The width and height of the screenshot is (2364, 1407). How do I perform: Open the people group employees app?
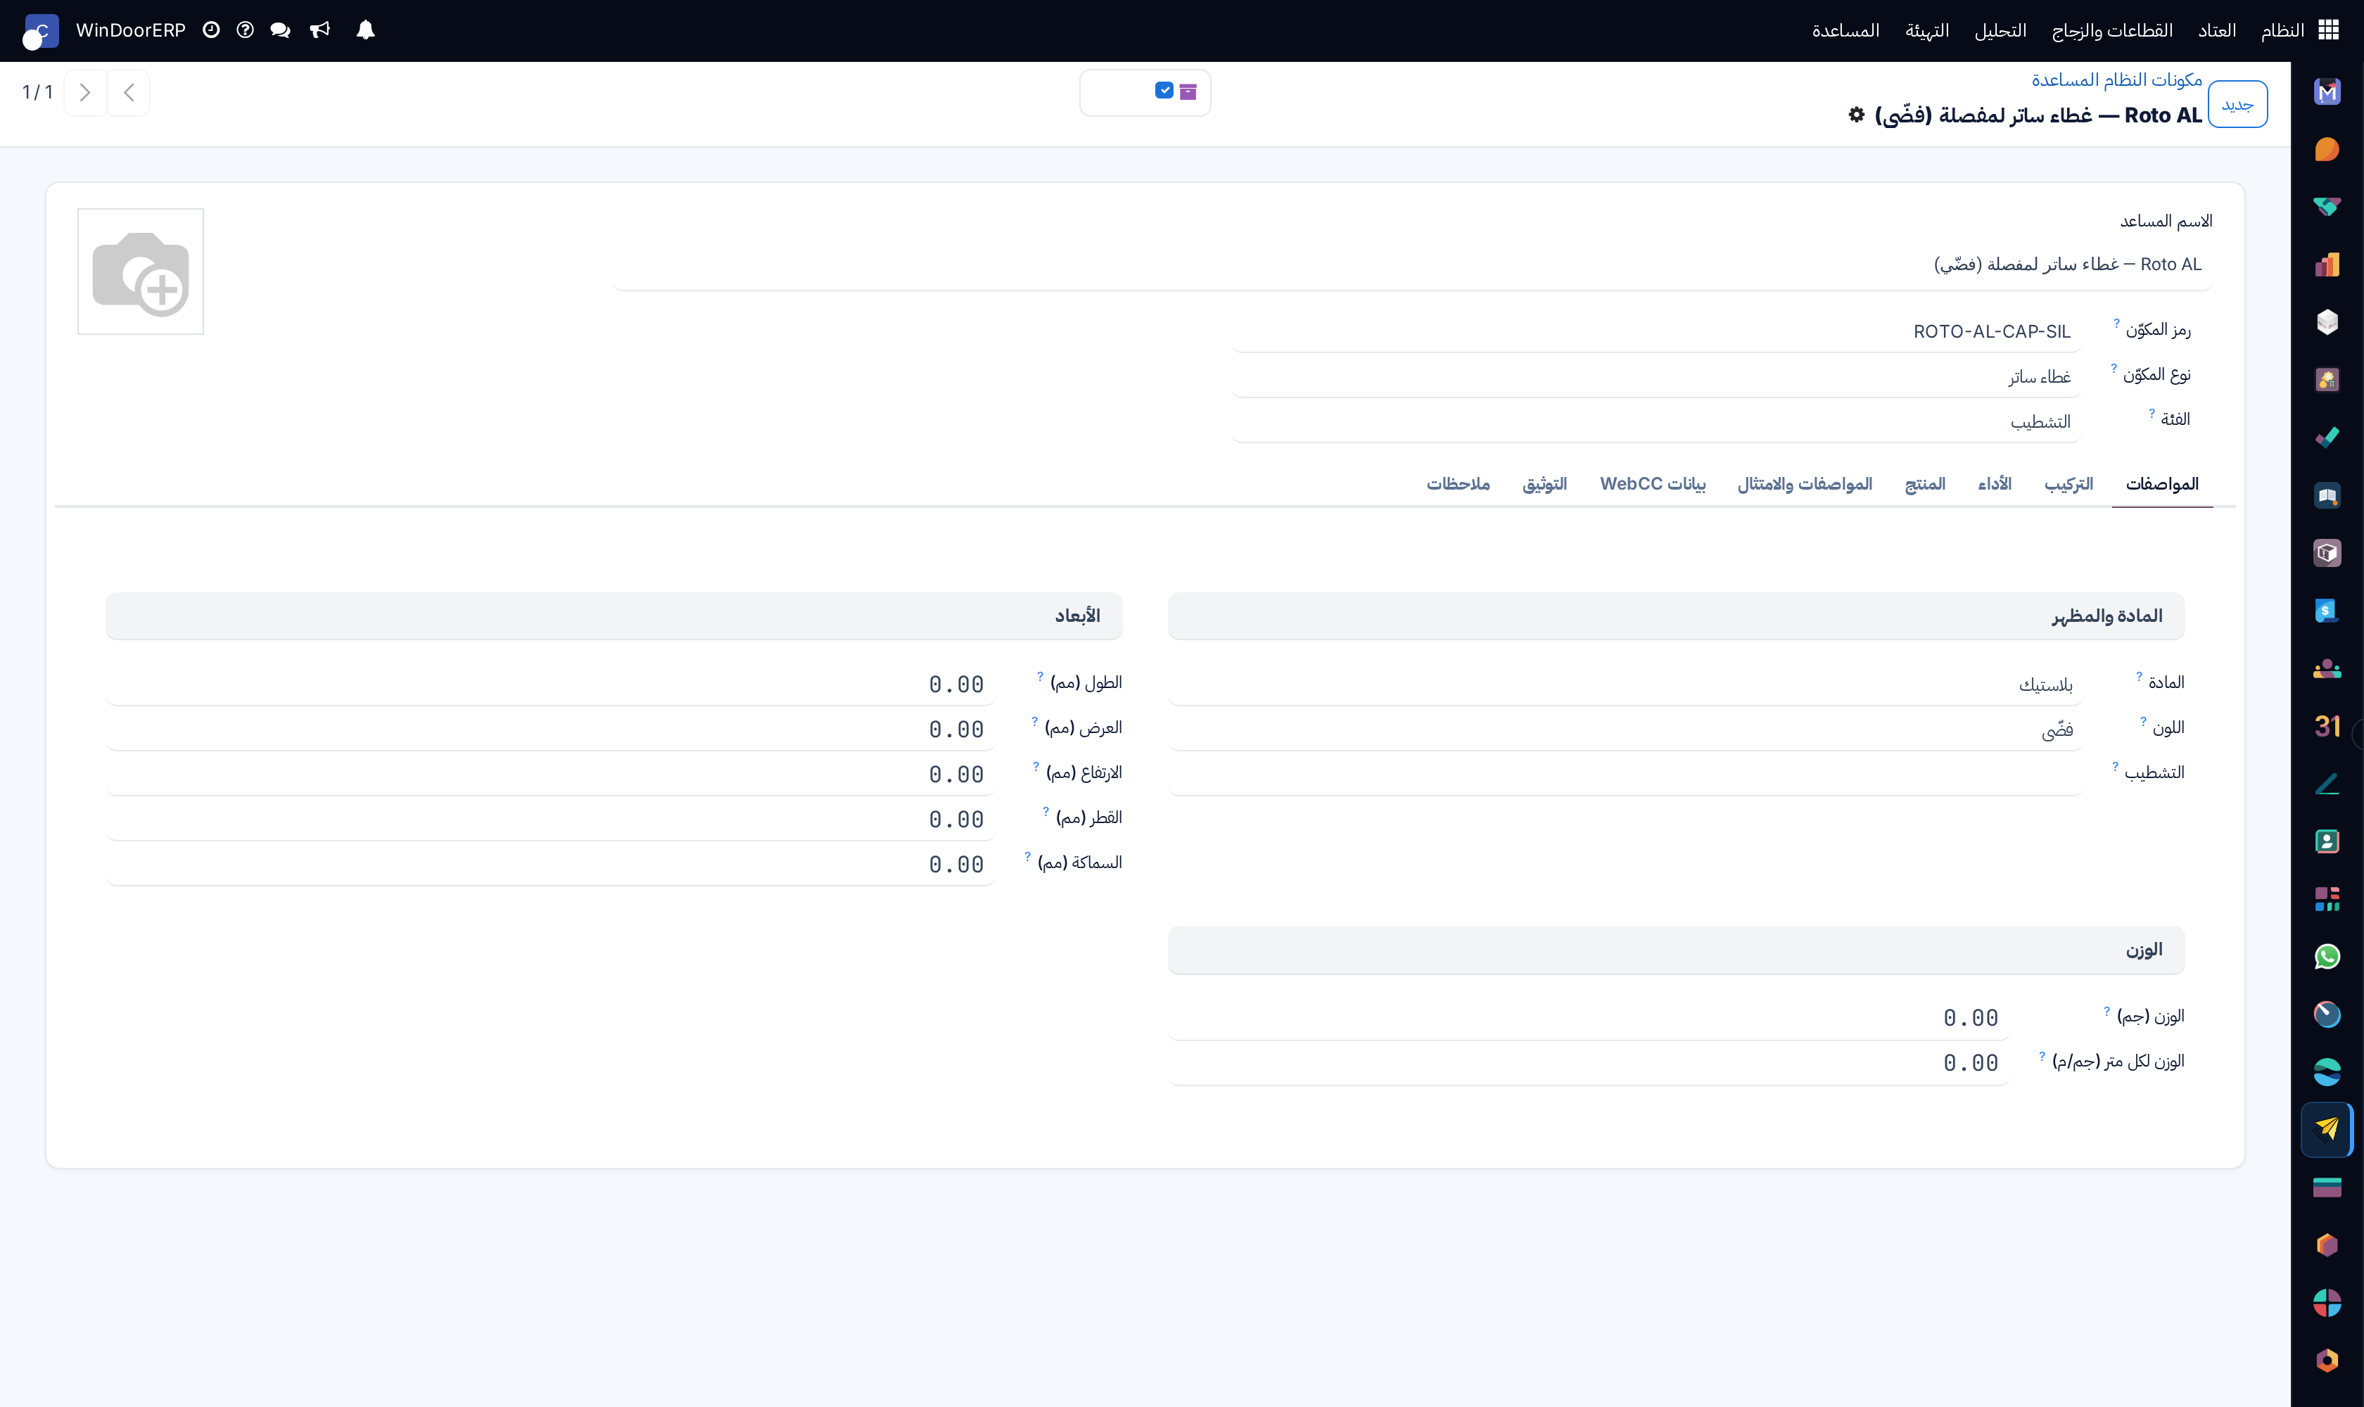(2327, 668)
